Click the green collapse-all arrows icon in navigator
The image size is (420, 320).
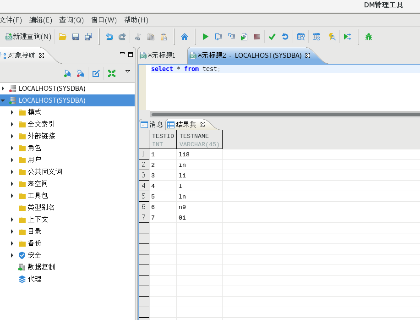point(112,73)
